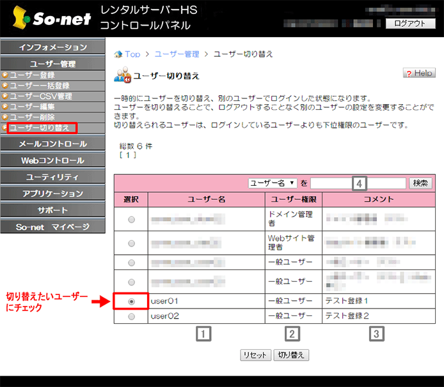The width and height of the screenshot is (444, 387).
Task: Open the ユーザー名 search field dropdown
Action: click(x=273, y=183)
